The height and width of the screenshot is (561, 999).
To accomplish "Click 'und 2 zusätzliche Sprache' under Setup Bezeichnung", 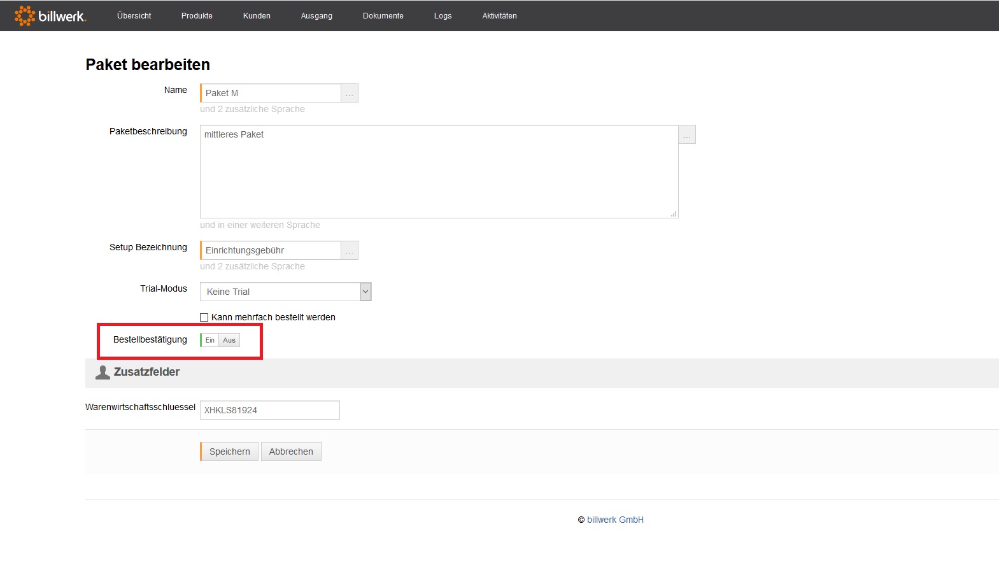I will tap(252, 266).
